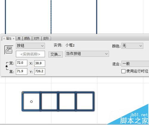
Task: Click the Y field showing 726.2
Action: 40,71
